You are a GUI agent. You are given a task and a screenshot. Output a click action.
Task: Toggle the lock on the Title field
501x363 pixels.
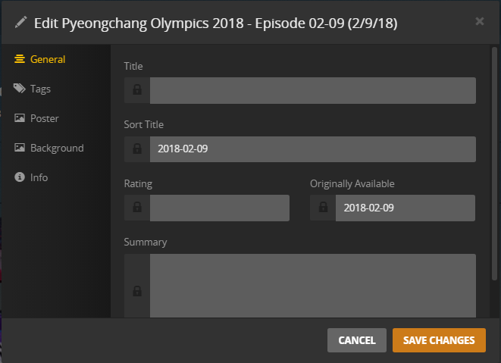click(137, 90)
